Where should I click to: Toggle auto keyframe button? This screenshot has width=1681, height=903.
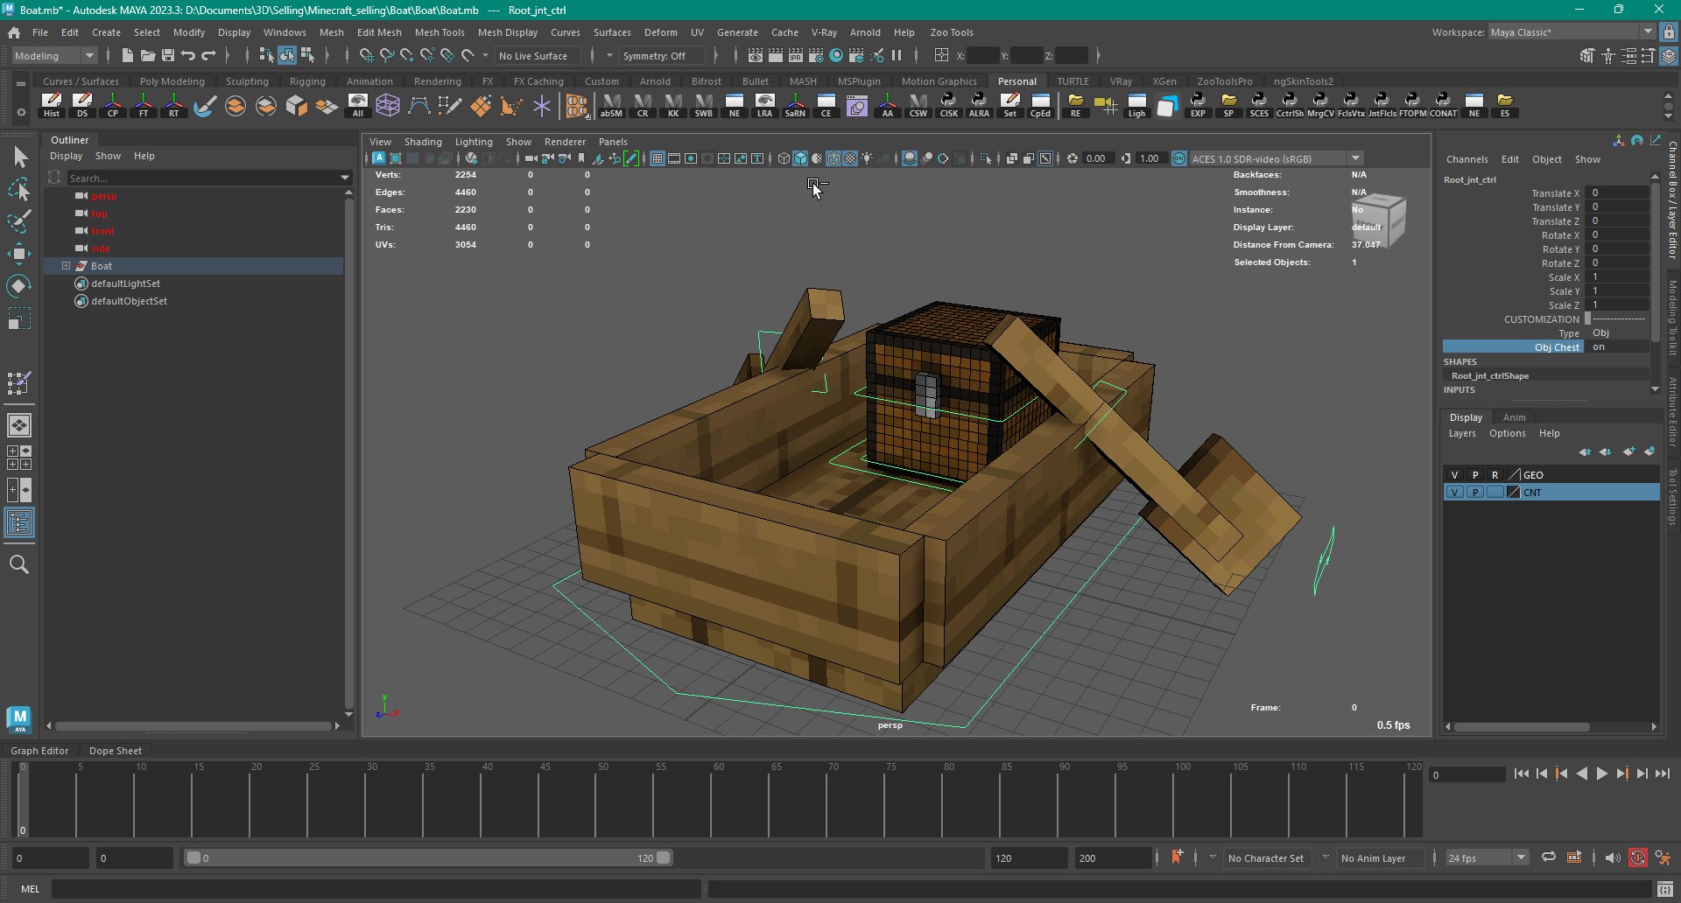click(x=1638, y=858)
